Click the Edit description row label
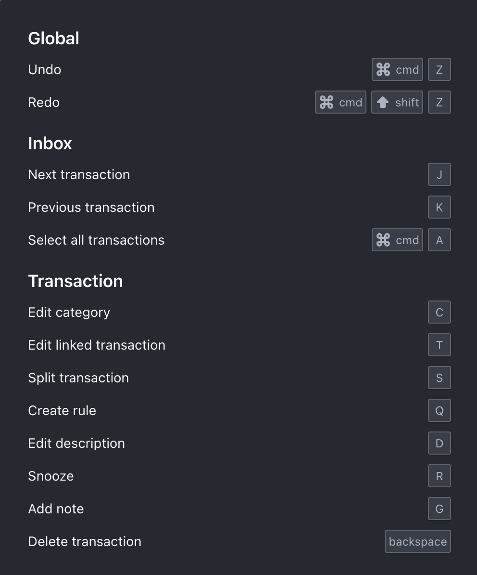The height and width of the screenshot is (575, 477). pyautogui.click(x=76, y=443)
